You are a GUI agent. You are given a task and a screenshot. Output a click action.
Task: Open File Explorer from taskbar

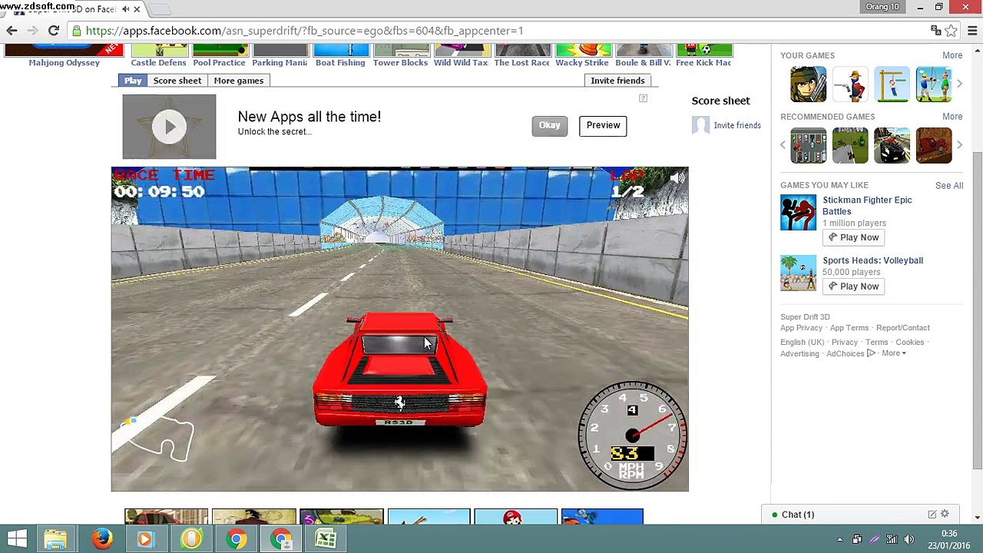[x=55, y=538]
